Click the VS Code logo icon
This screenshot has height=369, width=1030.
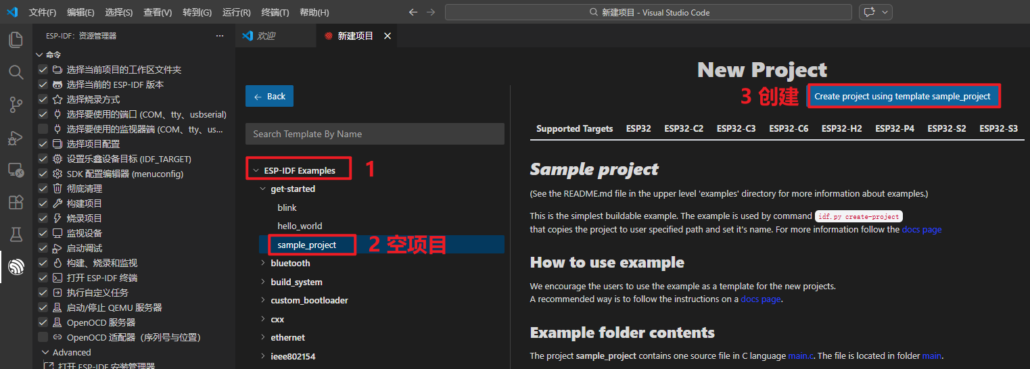pyautogui.click(x=12, y=12)
